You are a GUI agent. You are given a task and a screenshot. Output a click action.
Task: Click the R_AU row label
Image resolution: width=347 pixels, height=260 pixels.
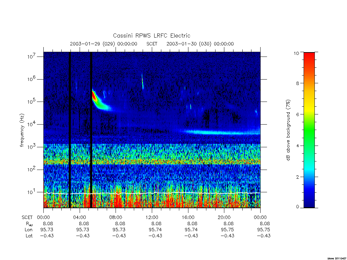(x=29, y=224)
